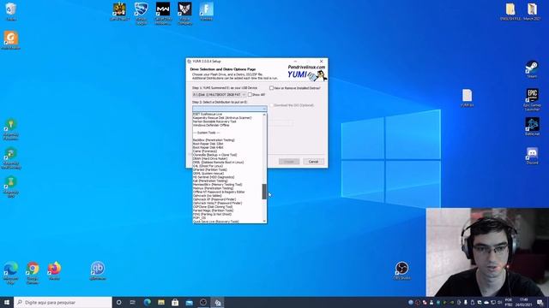Choose HD Sentinel (HDD Diagnostics)
Screen dimensions: 549x308
[x=214, y=177]
